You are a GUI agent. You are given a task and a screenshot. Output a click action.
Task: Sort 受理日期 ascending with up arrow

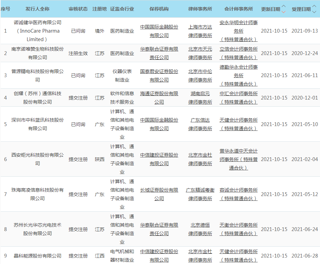click(x=314, y=7)
